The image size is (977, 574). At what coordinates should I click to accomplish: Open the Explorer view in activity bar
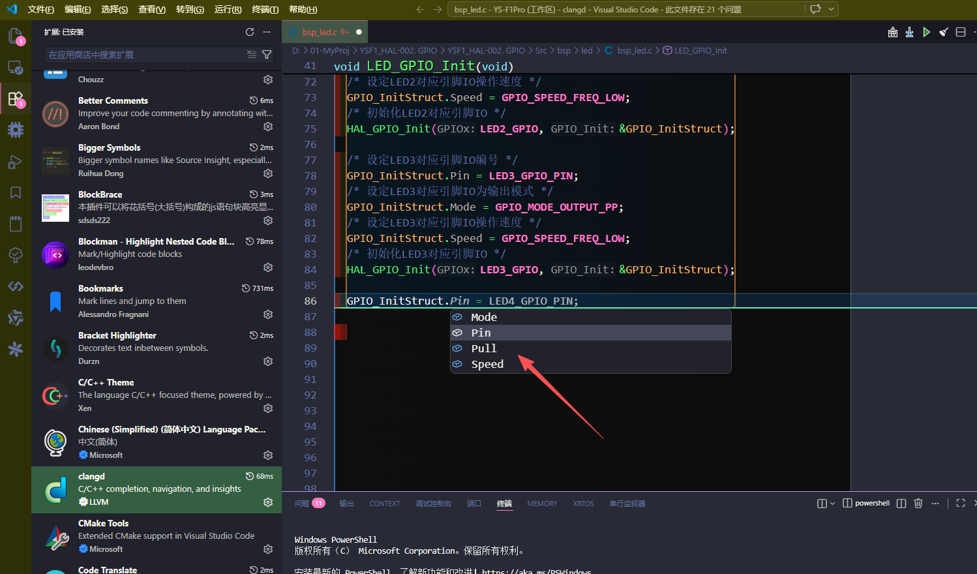pos(15,36)
